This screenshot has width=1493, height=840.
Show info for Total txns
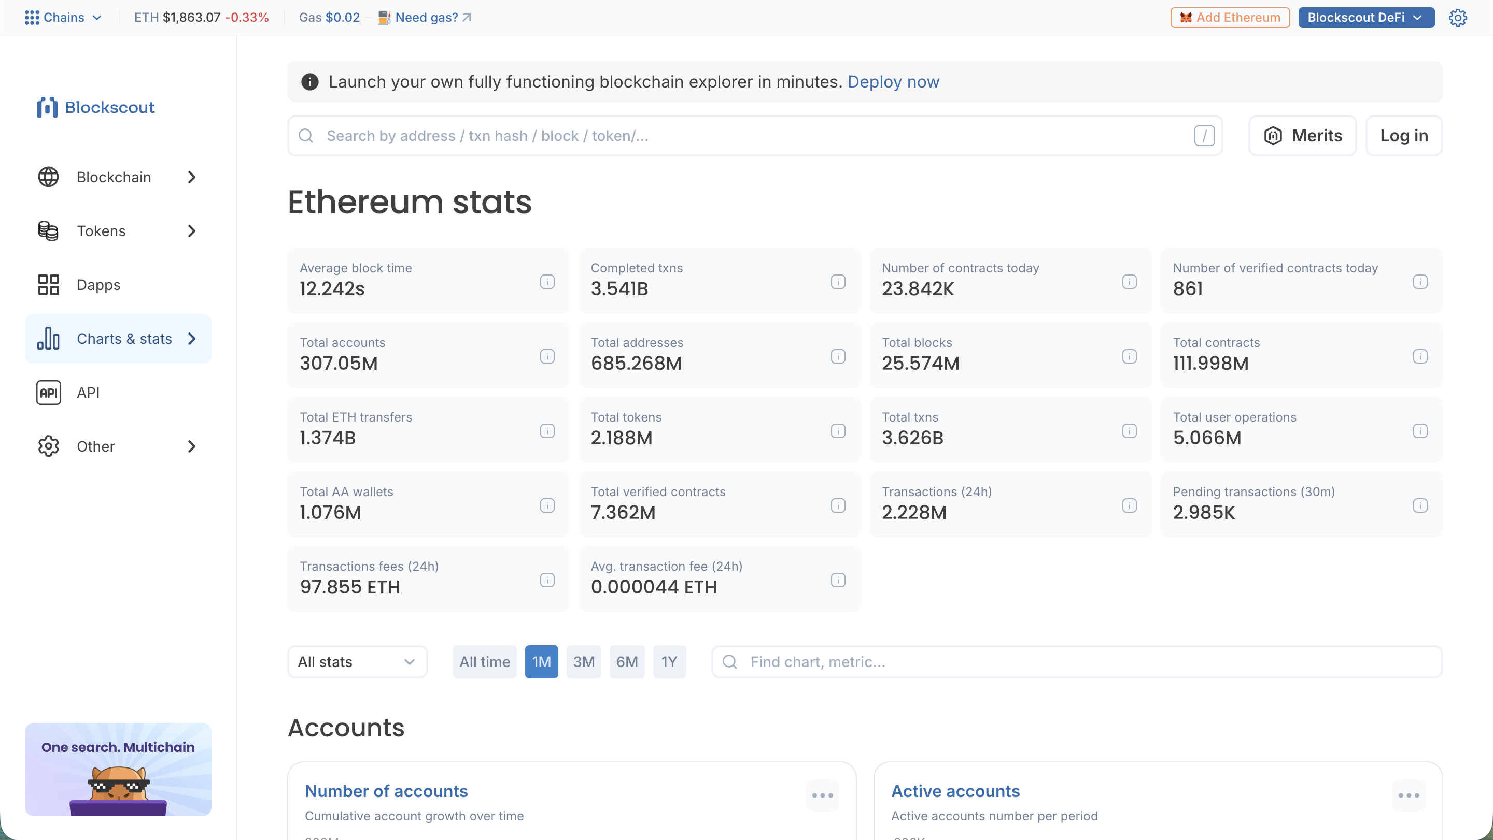[1129, 431]
